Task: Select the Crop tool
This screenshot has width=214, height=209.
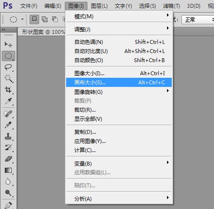Action: pyautogui.click(x=8, y=90)
